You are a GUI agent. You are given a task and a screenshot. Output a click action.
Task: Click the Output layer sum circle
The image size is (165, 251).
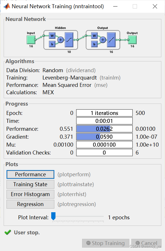[103, 40]
